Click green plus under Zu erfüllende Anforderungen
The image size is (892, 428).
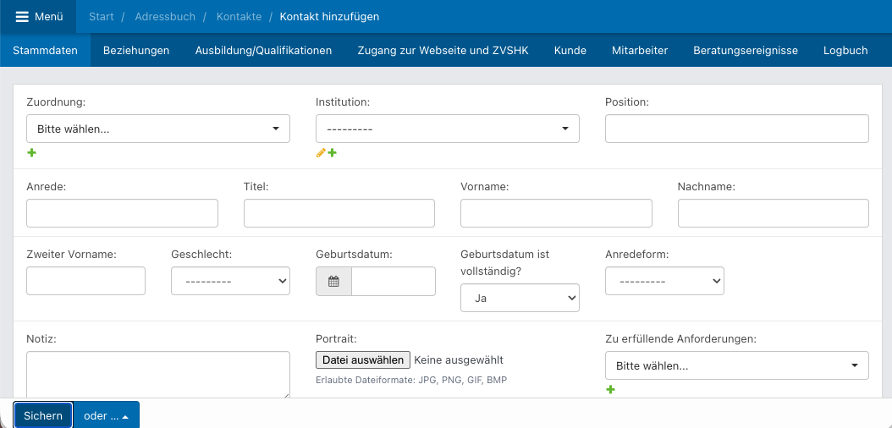coord(611,390)
